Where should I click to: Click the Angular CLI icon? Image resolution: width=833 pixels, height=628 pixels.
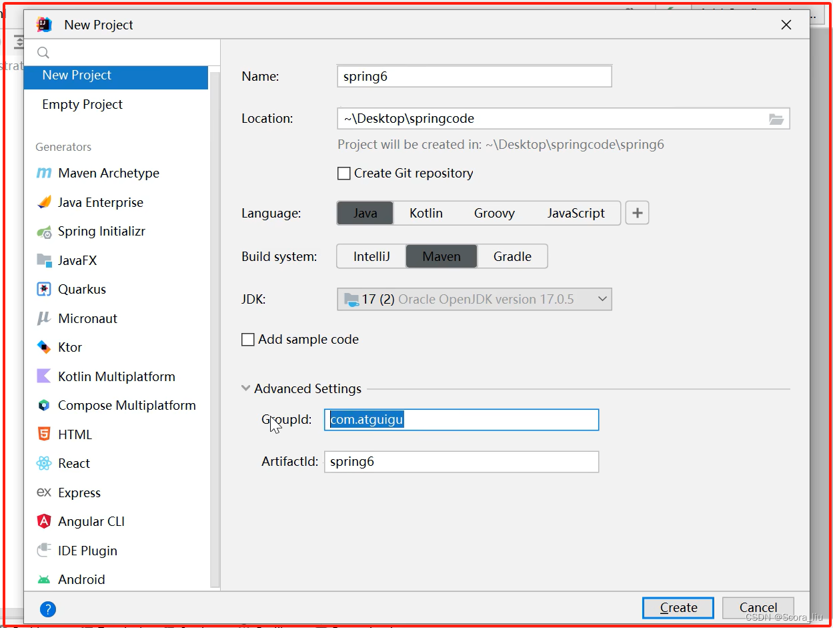[44, 521]
